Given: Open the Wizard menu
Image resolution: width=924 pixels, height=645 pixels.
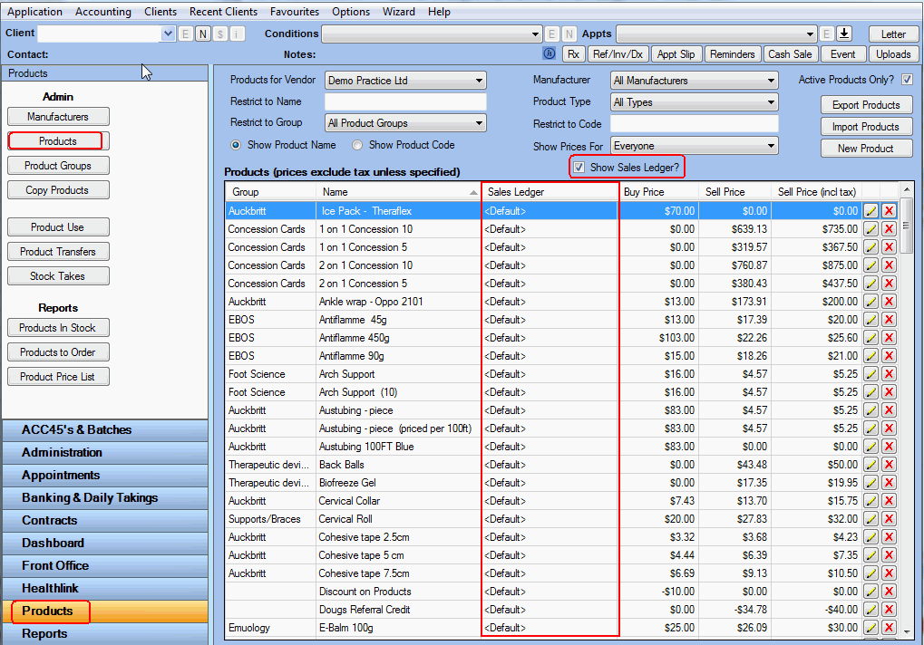Looking at the screenshot, I should (398, 11).
